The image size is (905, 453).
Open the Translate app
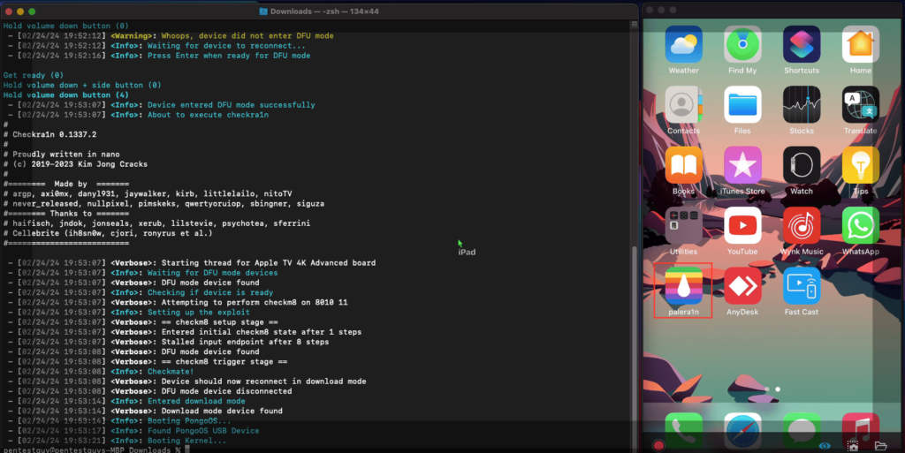[860, 105]
